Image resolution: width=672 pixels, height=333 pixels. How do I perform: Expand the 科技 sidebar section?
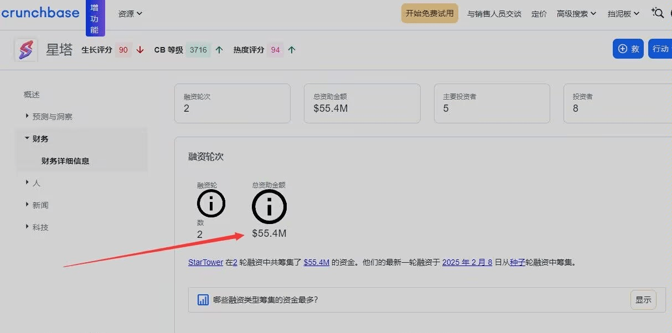(37, 227)
